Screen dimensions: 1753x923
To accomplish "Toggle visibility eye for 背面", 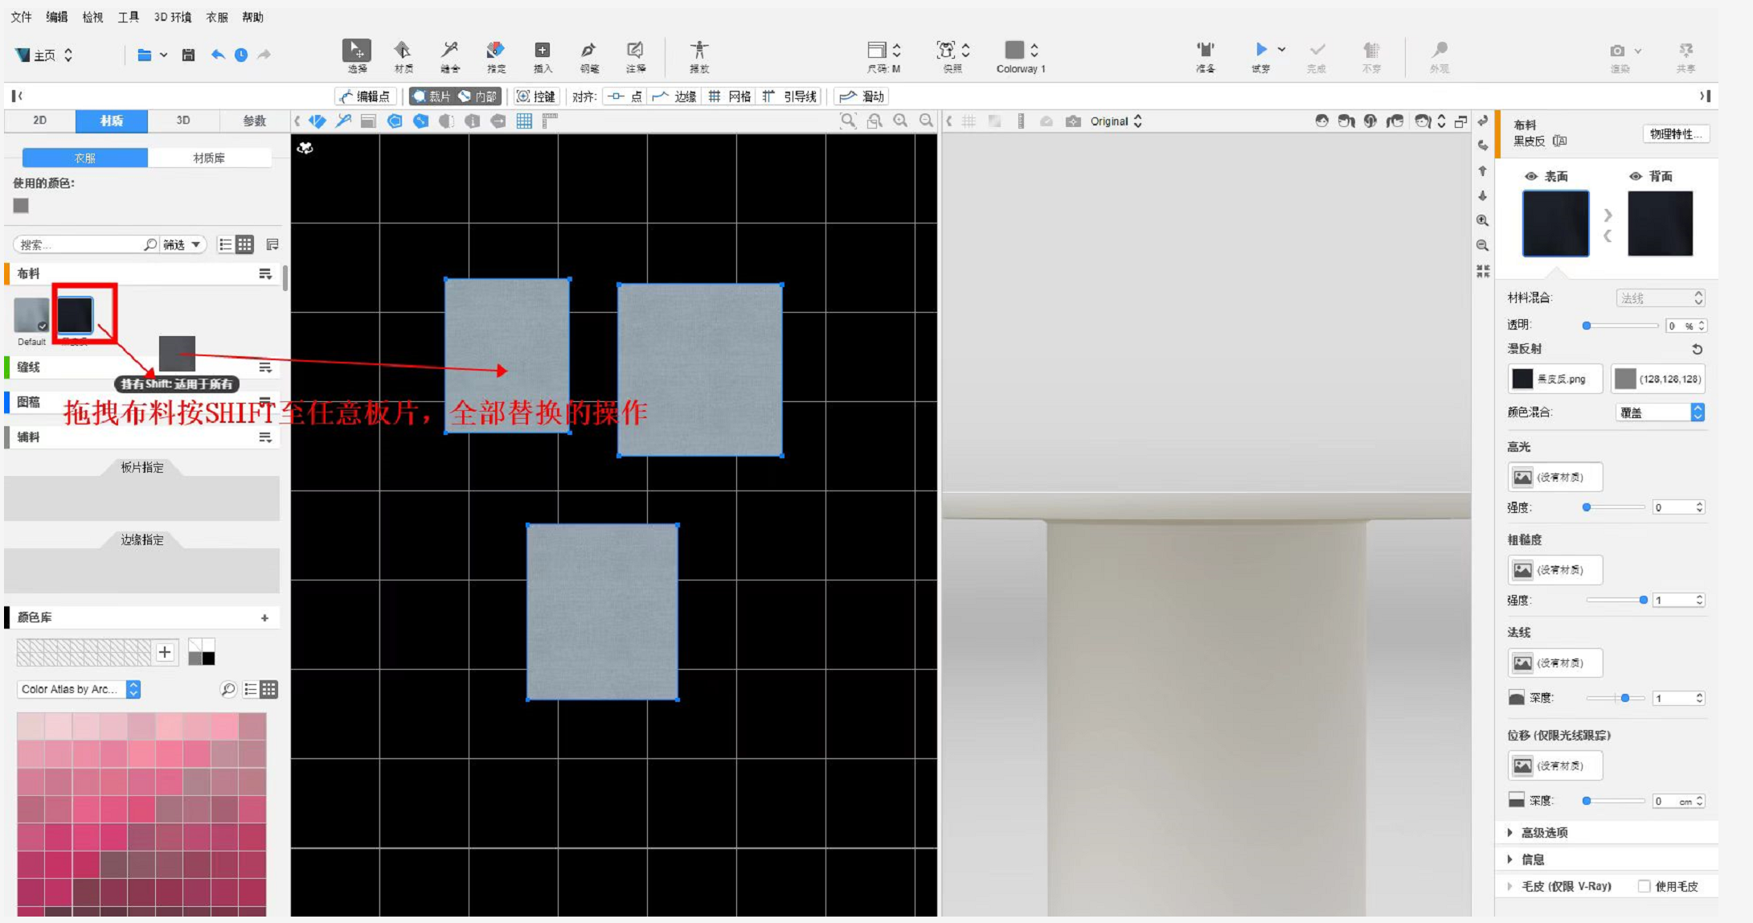I will 1635,176.
